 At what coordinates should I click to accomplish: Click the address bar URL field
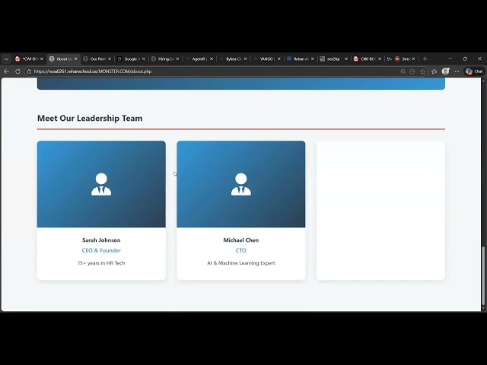pos(190,71)
